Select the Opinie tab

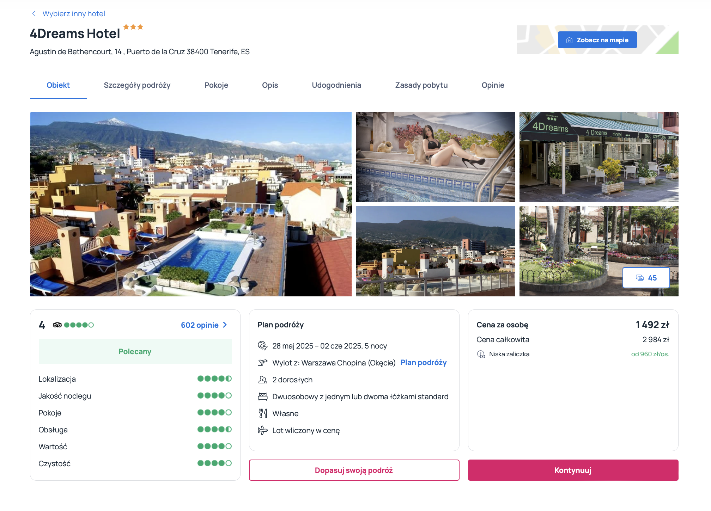pos(493,85)
